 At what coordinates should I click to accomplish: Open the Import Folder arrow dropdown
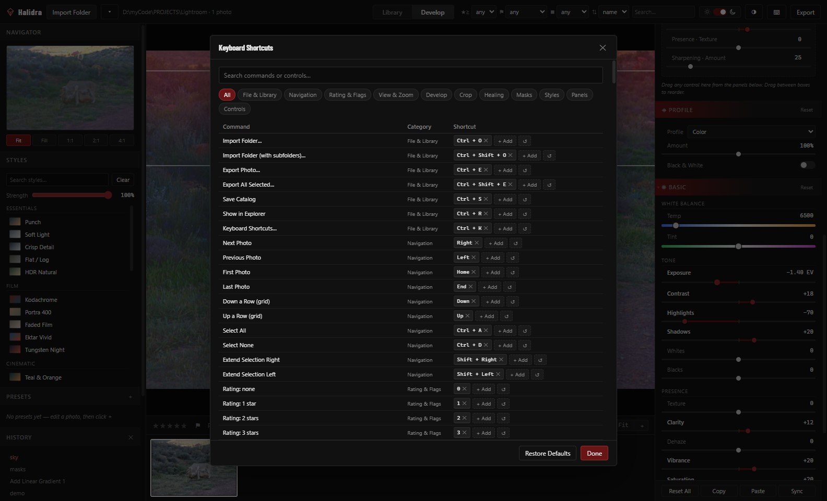[x=110, y=12]
